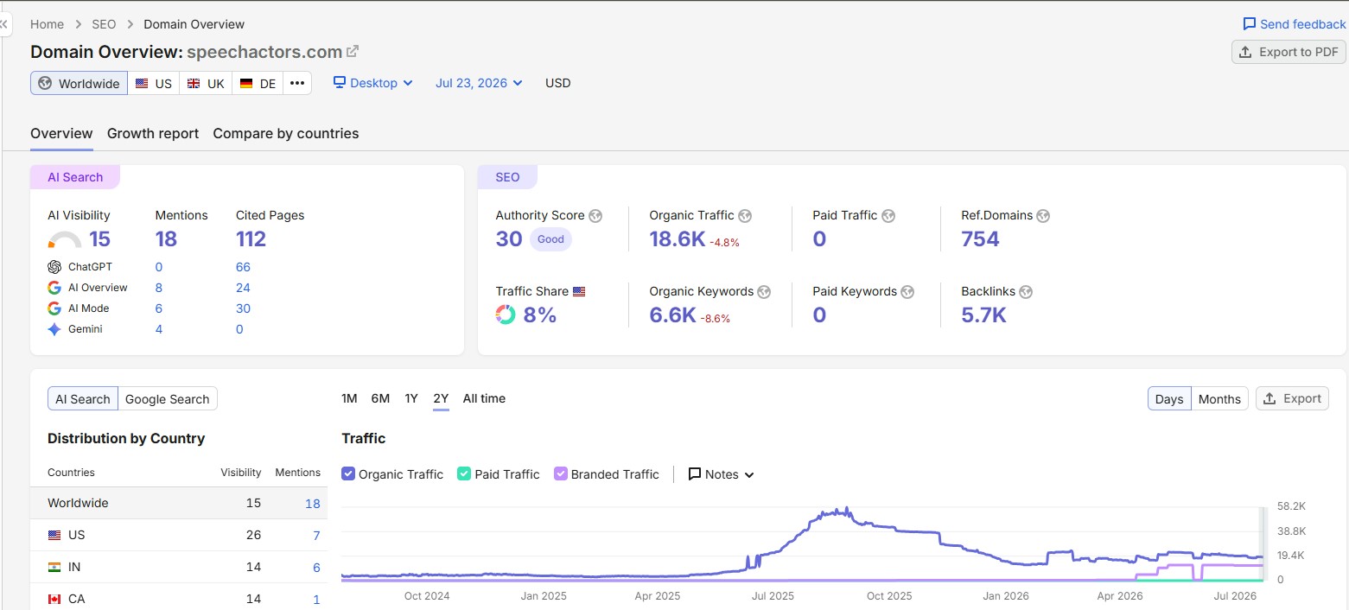Open the 754 Ref.Domains value
1349x610 pixels.
pos(980,239)
